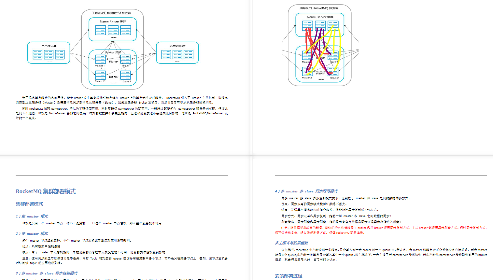Click the '2) 多 master 模式' heading
Image resolution: width=493 pixels, height=280 pixels.
pos(32,233)
